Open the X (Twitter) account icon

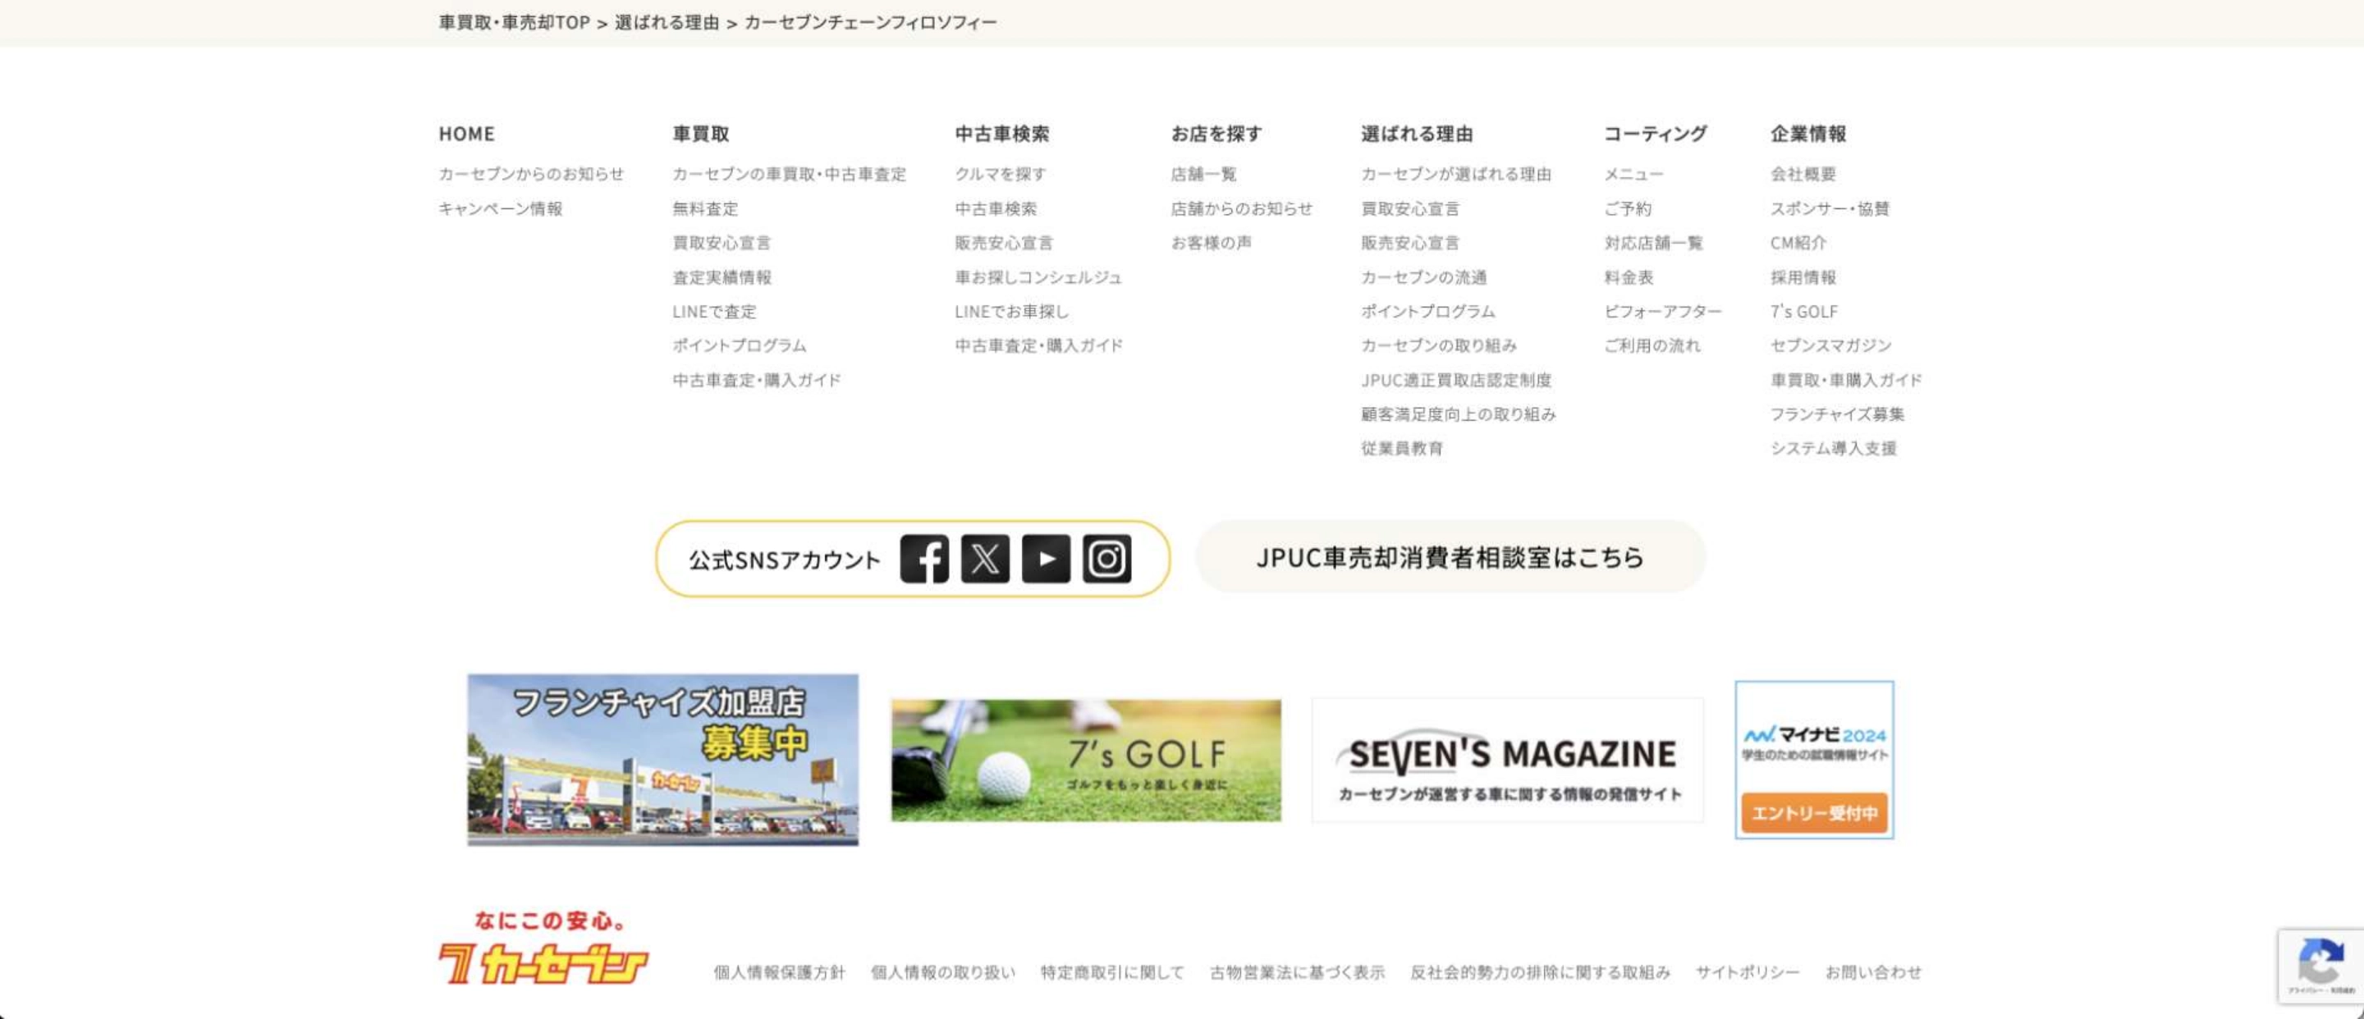(985, 559)
